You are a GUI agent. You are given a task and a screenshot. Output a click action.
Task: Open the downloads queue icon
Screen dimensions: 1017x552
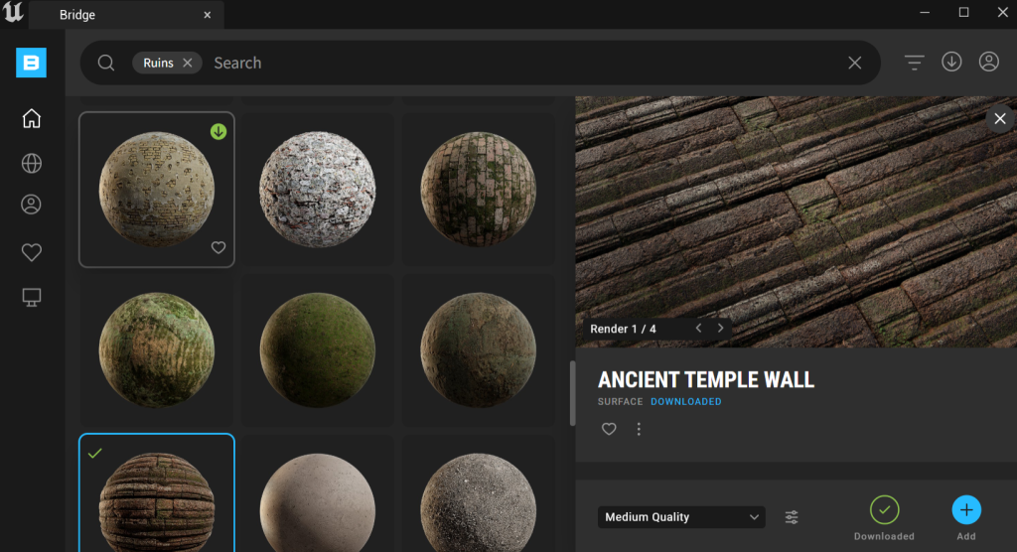point(951,63)
